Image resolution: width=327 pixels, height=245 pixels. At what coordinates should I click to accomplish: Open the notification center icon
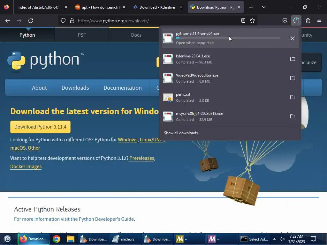313,239
